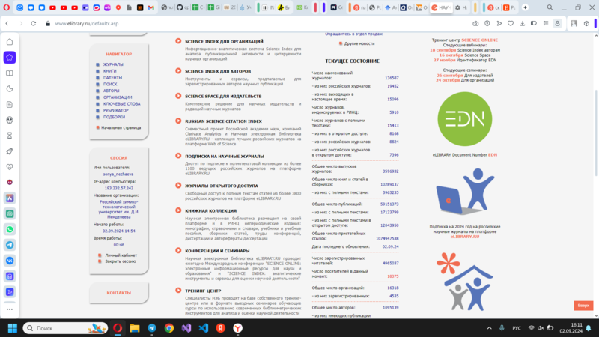Click the Вверх button
The height and width of the screenshot is (337, 599).
(x=583, y=306)
